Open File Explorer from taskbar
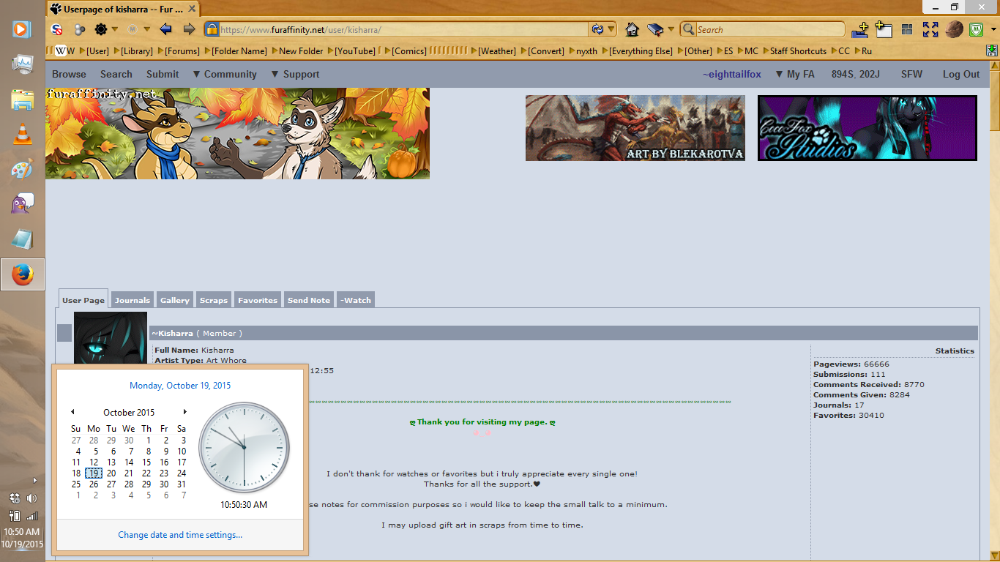Viewport: 1000px width, 562px height. 22,99
